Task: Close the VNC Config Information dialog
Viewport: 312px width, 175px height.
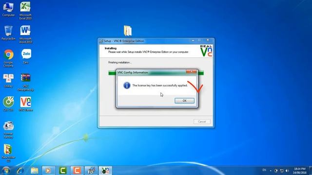Action: [x=191, y=71]
